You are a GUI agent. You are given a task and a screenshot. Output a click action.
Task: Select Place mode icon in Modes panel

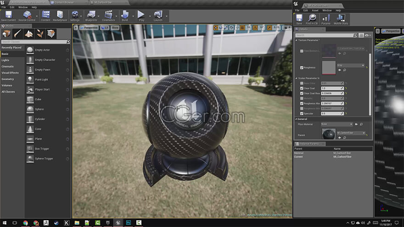pos(6,34)
